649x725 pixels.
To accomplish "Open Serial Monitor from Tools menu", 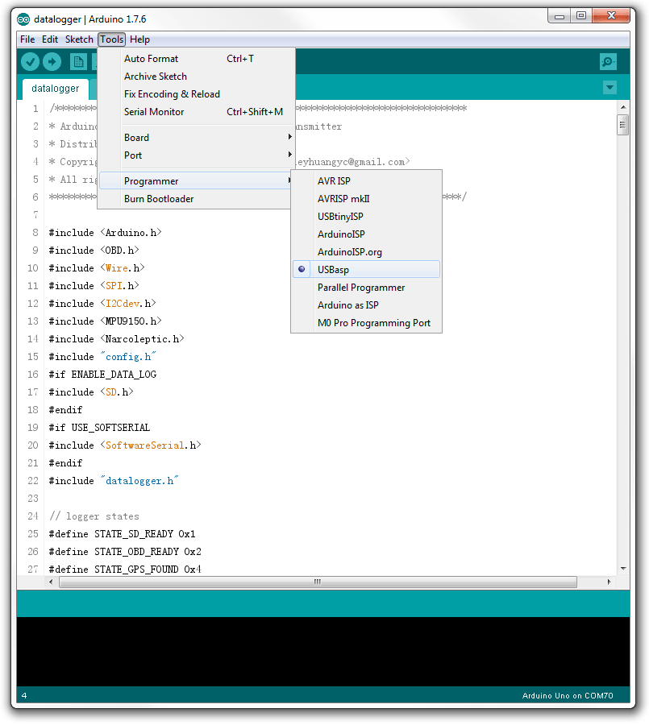I will tap(197, 112).
